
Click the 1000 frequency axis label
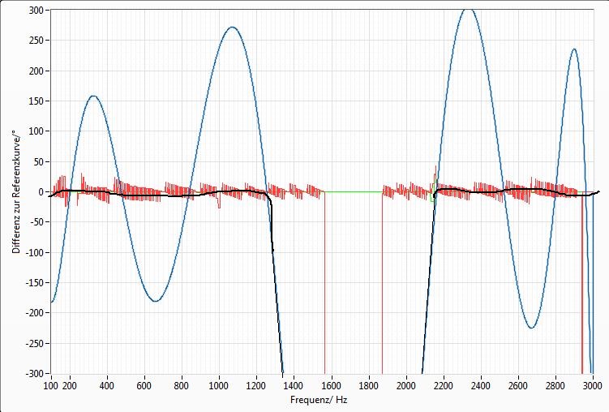point(219,386)
